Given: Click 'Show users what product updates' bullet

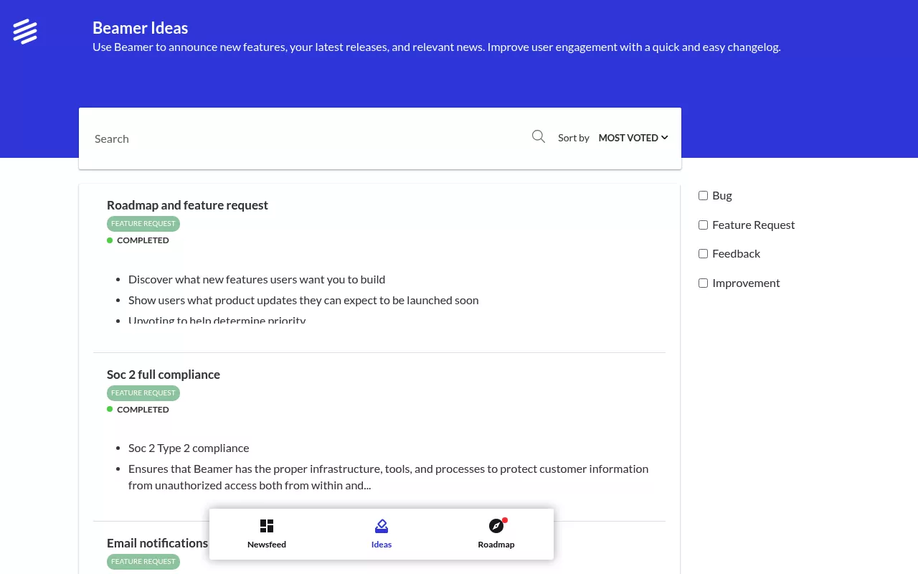Looking at the screenshot, I should [x=303, y=300].
